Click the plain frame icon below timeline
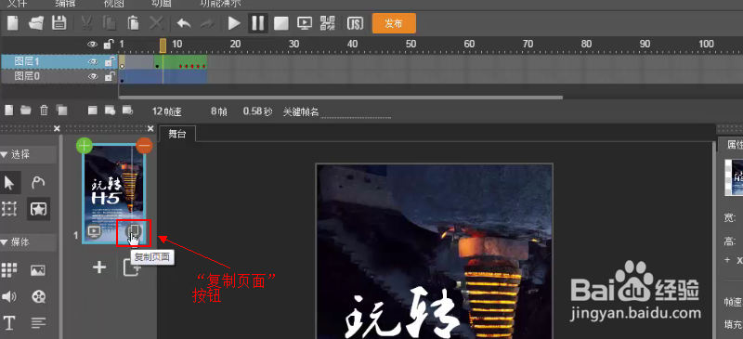Viewport: 743px width, 339px height. (93, 111)
